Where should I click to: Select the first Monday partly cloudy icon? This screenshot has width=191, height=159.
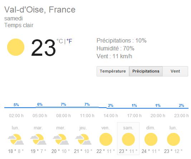(16, 139)
